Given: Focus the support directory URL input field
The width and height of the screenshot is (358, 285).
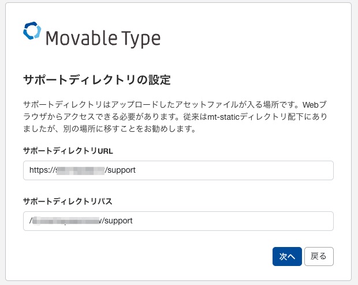Looking at the screenshot, I should click(x=231, y=170).
